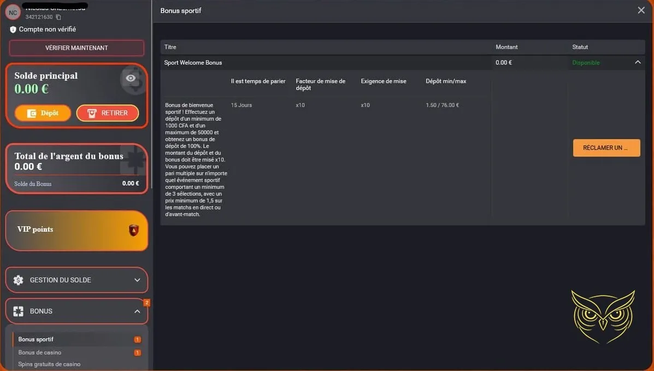Click the shield icon beside Compte non vérifié
654x371 pixels.
[13, 30]
